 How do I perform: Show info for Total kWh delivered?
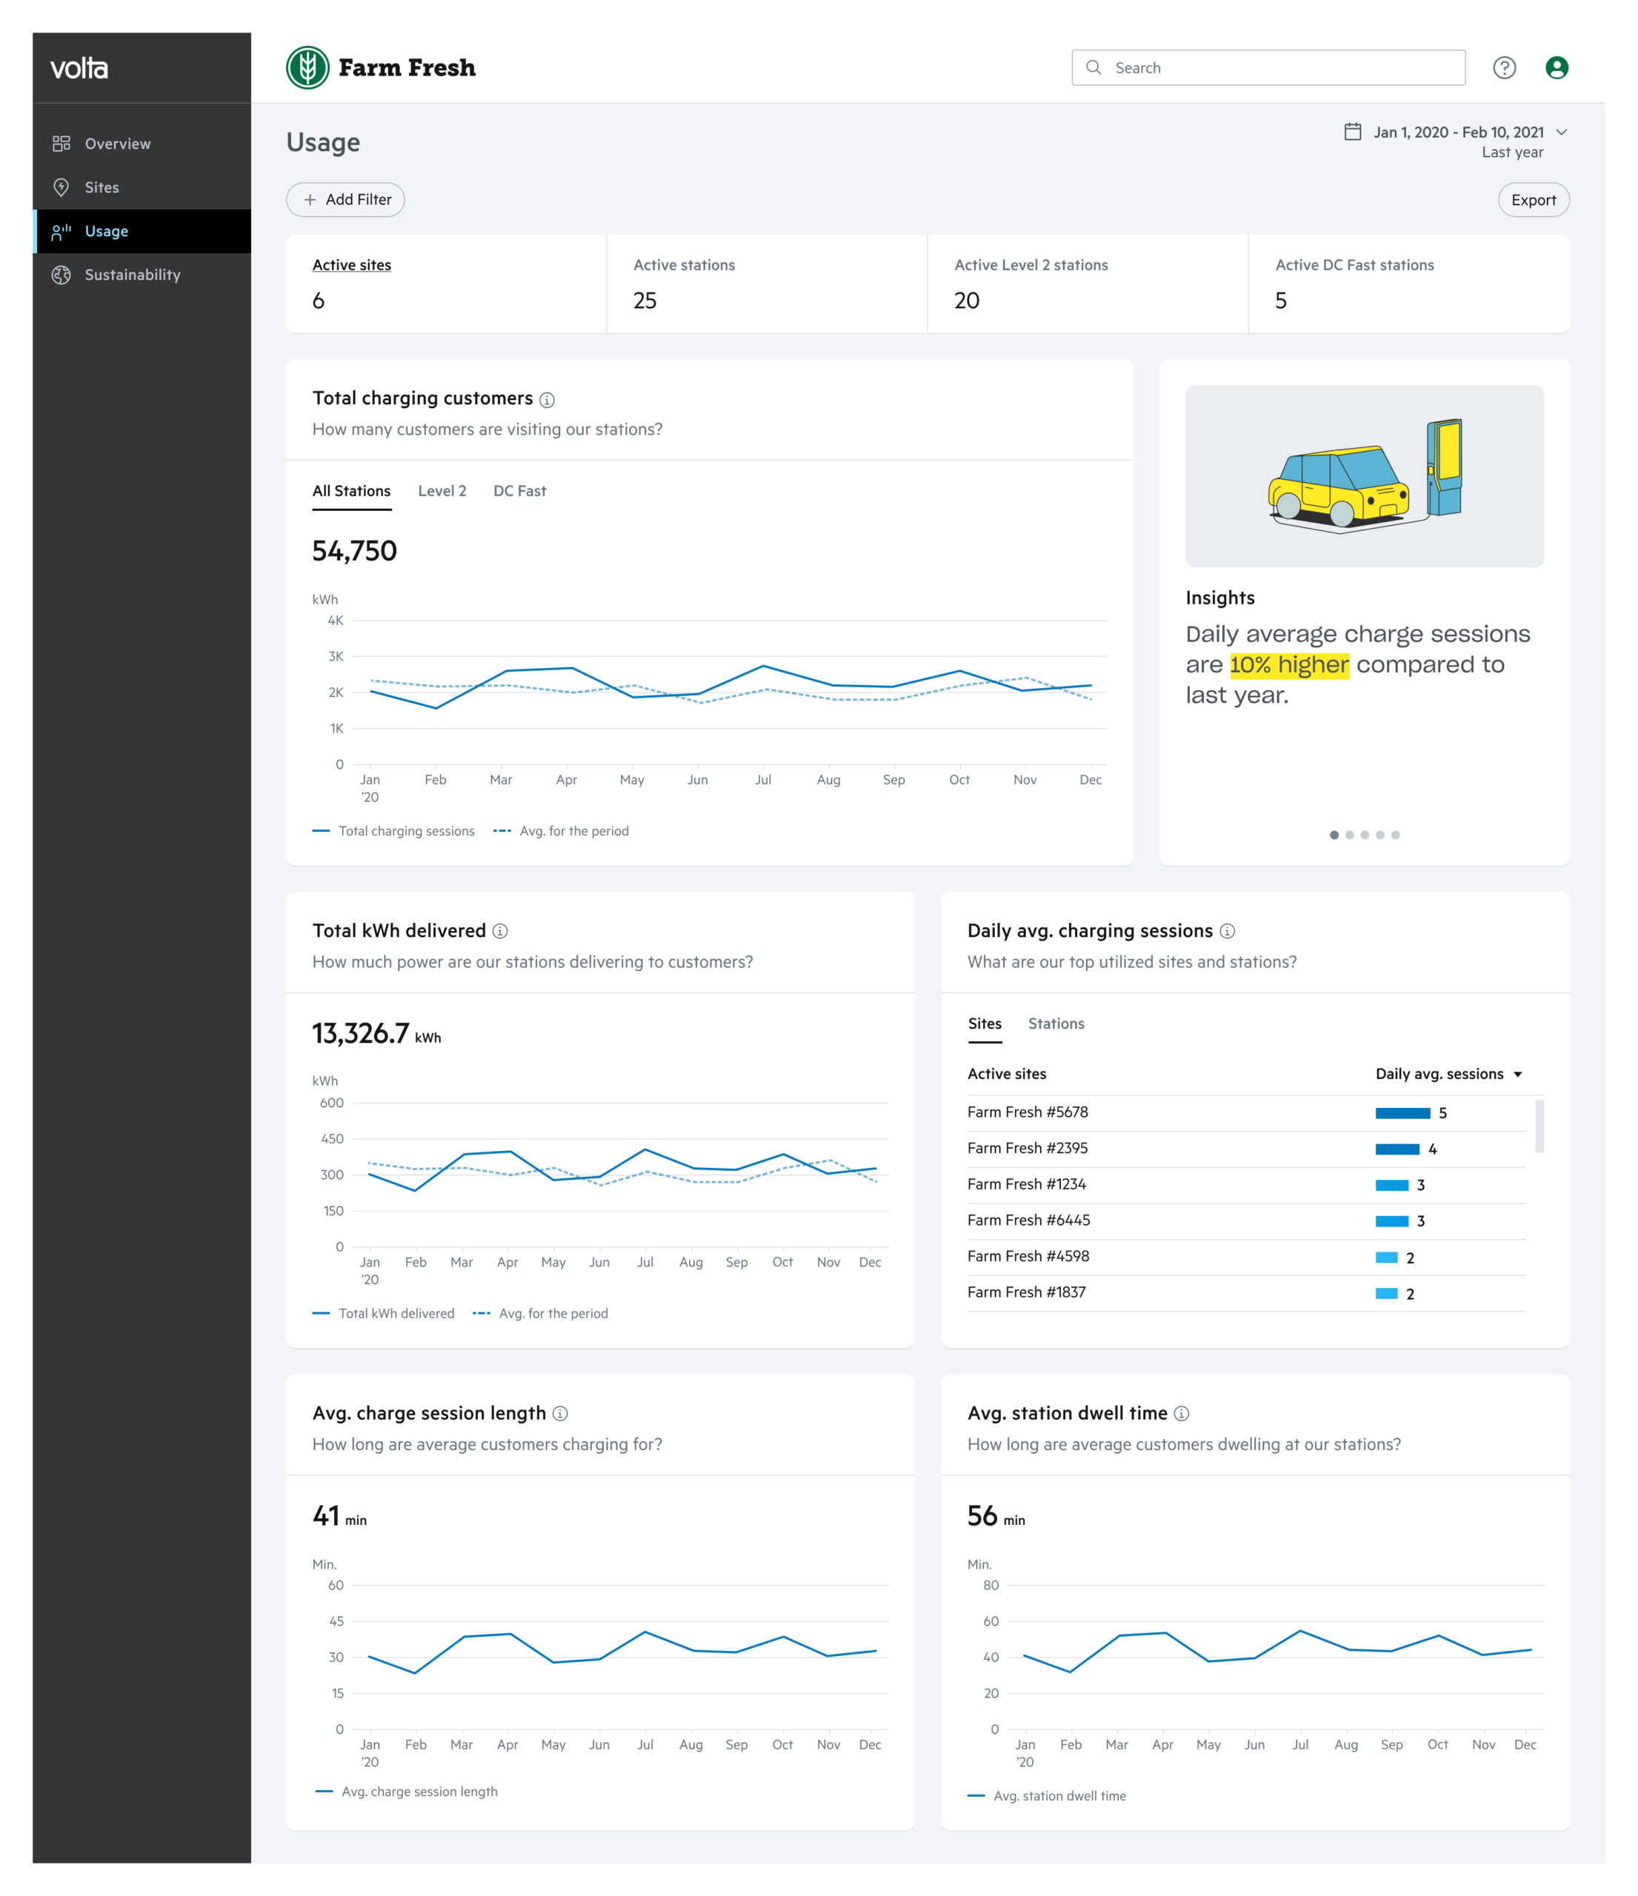[x=499, y=932]
